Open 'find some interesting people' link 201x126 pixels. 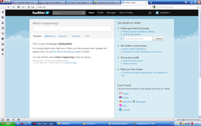coord(67,52)
